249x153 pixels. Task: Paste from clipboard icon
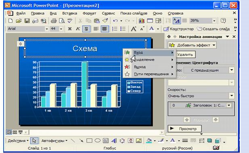click(x=97, y=21)
